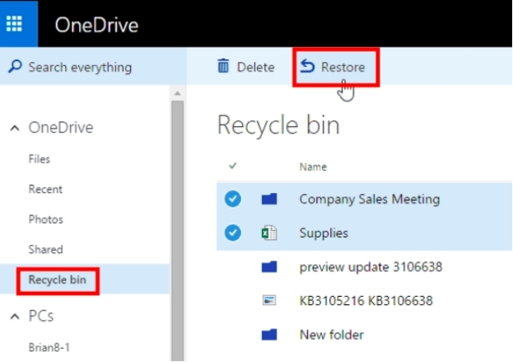Screen dimensions: 513x362
Task: Click the Company Sales Meeting folder icon
Action: tap(269, 199)
